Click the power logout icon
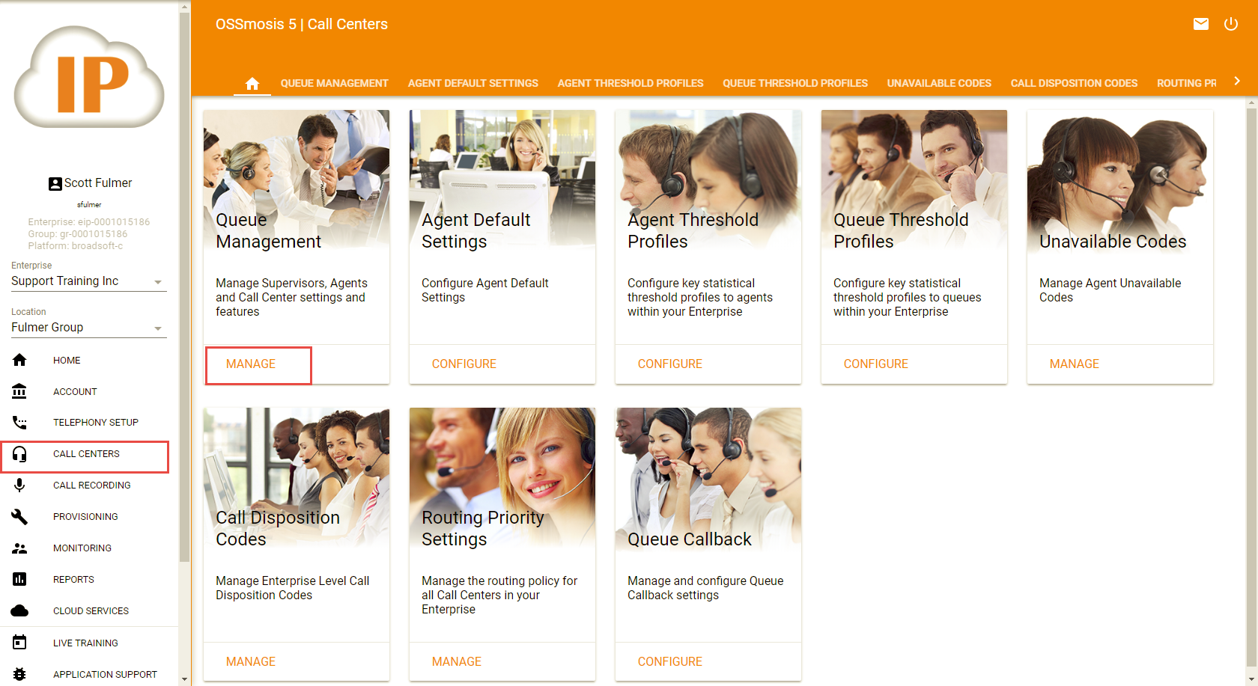1258x686 pixels. tap(1230, 24)
